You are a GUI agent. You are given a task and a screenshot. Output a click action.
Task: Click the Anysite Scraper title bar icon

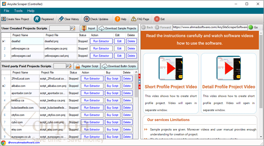coord(4,4)
